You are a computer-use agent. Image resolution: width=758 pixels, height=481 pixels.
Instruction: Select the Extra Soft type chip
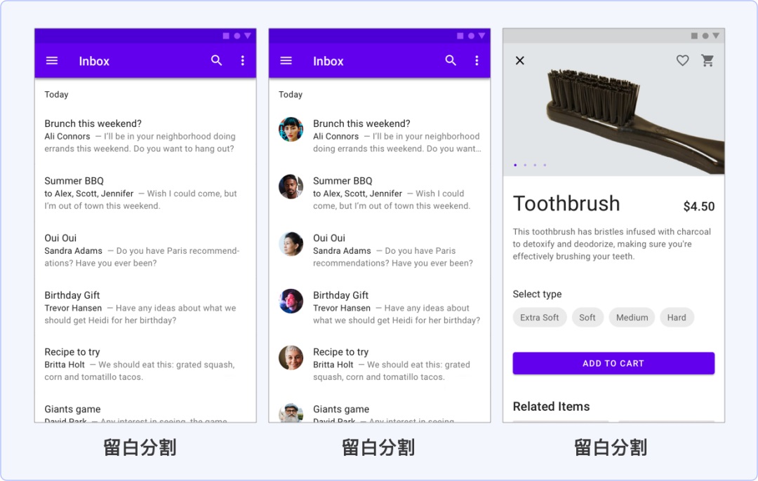tap(540, 318)
